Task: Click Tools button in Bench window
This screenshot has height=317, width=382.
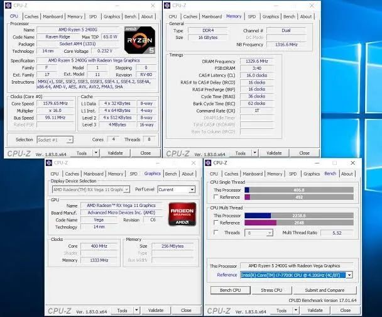Action: 281,311
